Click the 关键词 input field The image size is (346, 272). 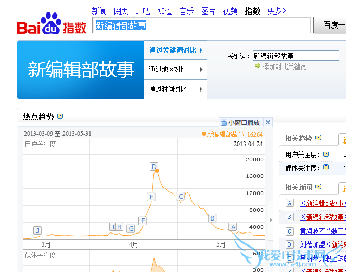coord(296,56)
